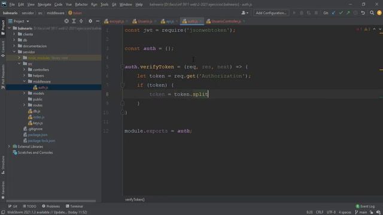This screenshot has height=215, width=383.
Task: Expand the models folder
Action: click(24, 93)
